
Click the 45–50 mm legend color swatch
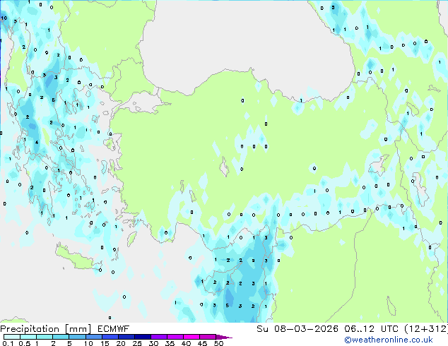208,337
